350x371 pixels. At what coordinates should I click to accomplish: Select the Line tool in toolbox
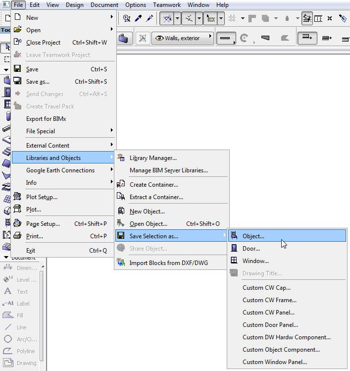[x=15, y=327]
